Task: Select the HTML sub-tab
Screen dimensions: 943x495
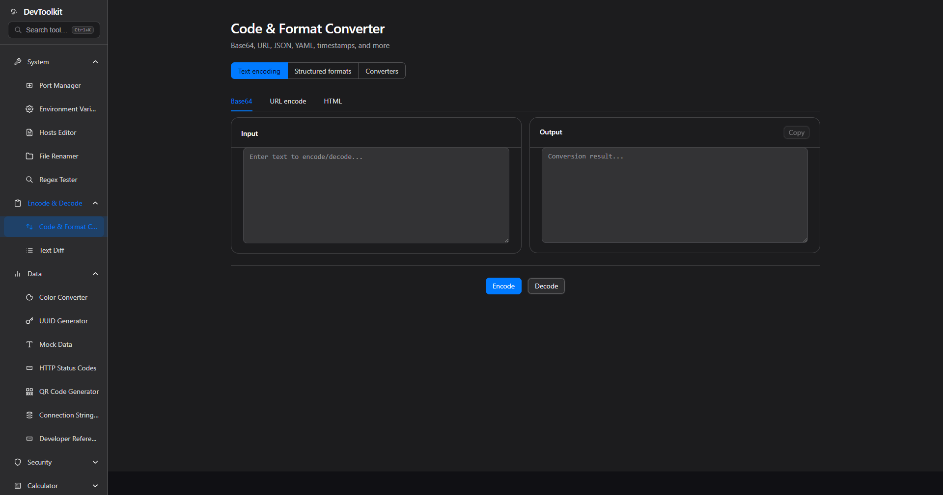Action: (333, 101)
